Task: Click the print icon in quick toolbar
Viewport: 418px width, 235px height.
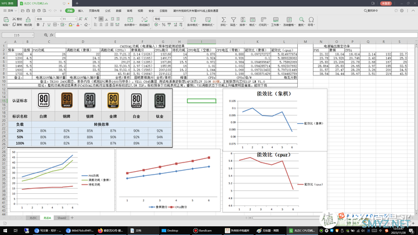Action: 39,10
